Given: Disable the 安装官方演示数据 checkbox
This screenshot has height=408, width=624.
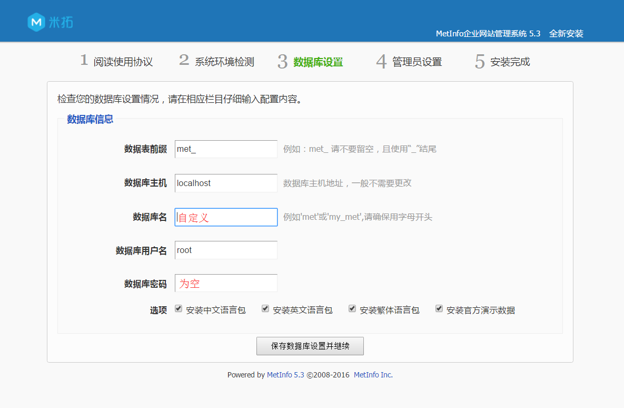Looking at the screenshot, I should pyautogui.click(x=439, y=309).
